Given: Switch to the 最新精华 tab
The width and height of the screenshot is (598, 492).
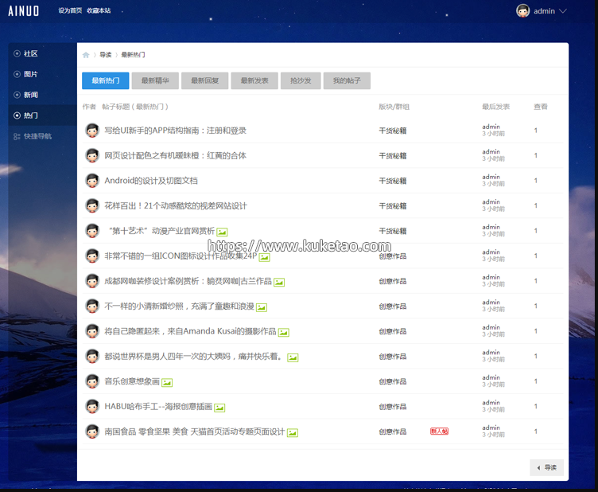Looking at the screenshot, I should point(155,80).
